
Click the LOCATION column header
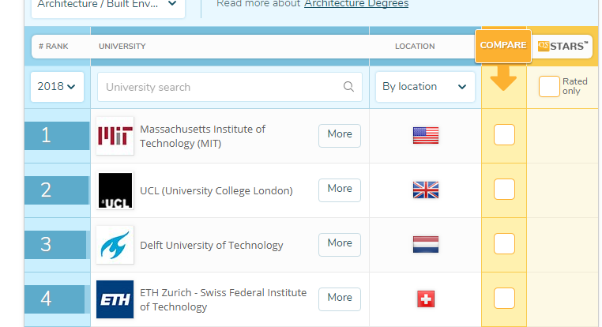point(415,47)
